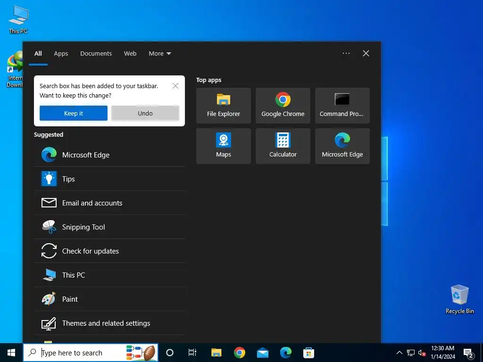This screenshot has width=483, height=362.
Task: Open the taskbar clock and date
Action: [442, 353]
